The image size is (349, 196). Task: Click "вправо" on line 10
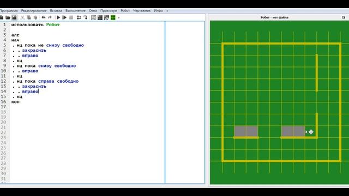point(30,71)
